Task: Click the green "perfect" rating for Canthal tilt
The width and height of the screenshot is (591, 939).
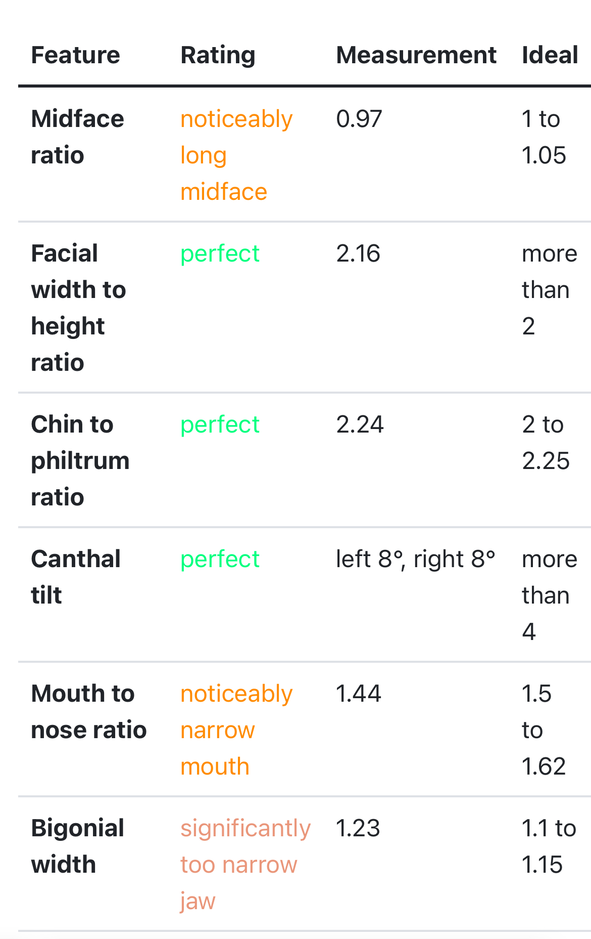Action: click(x=220, y=559)
